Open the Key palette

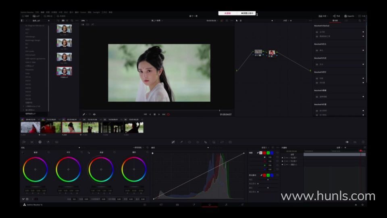[x=214, y=142]
